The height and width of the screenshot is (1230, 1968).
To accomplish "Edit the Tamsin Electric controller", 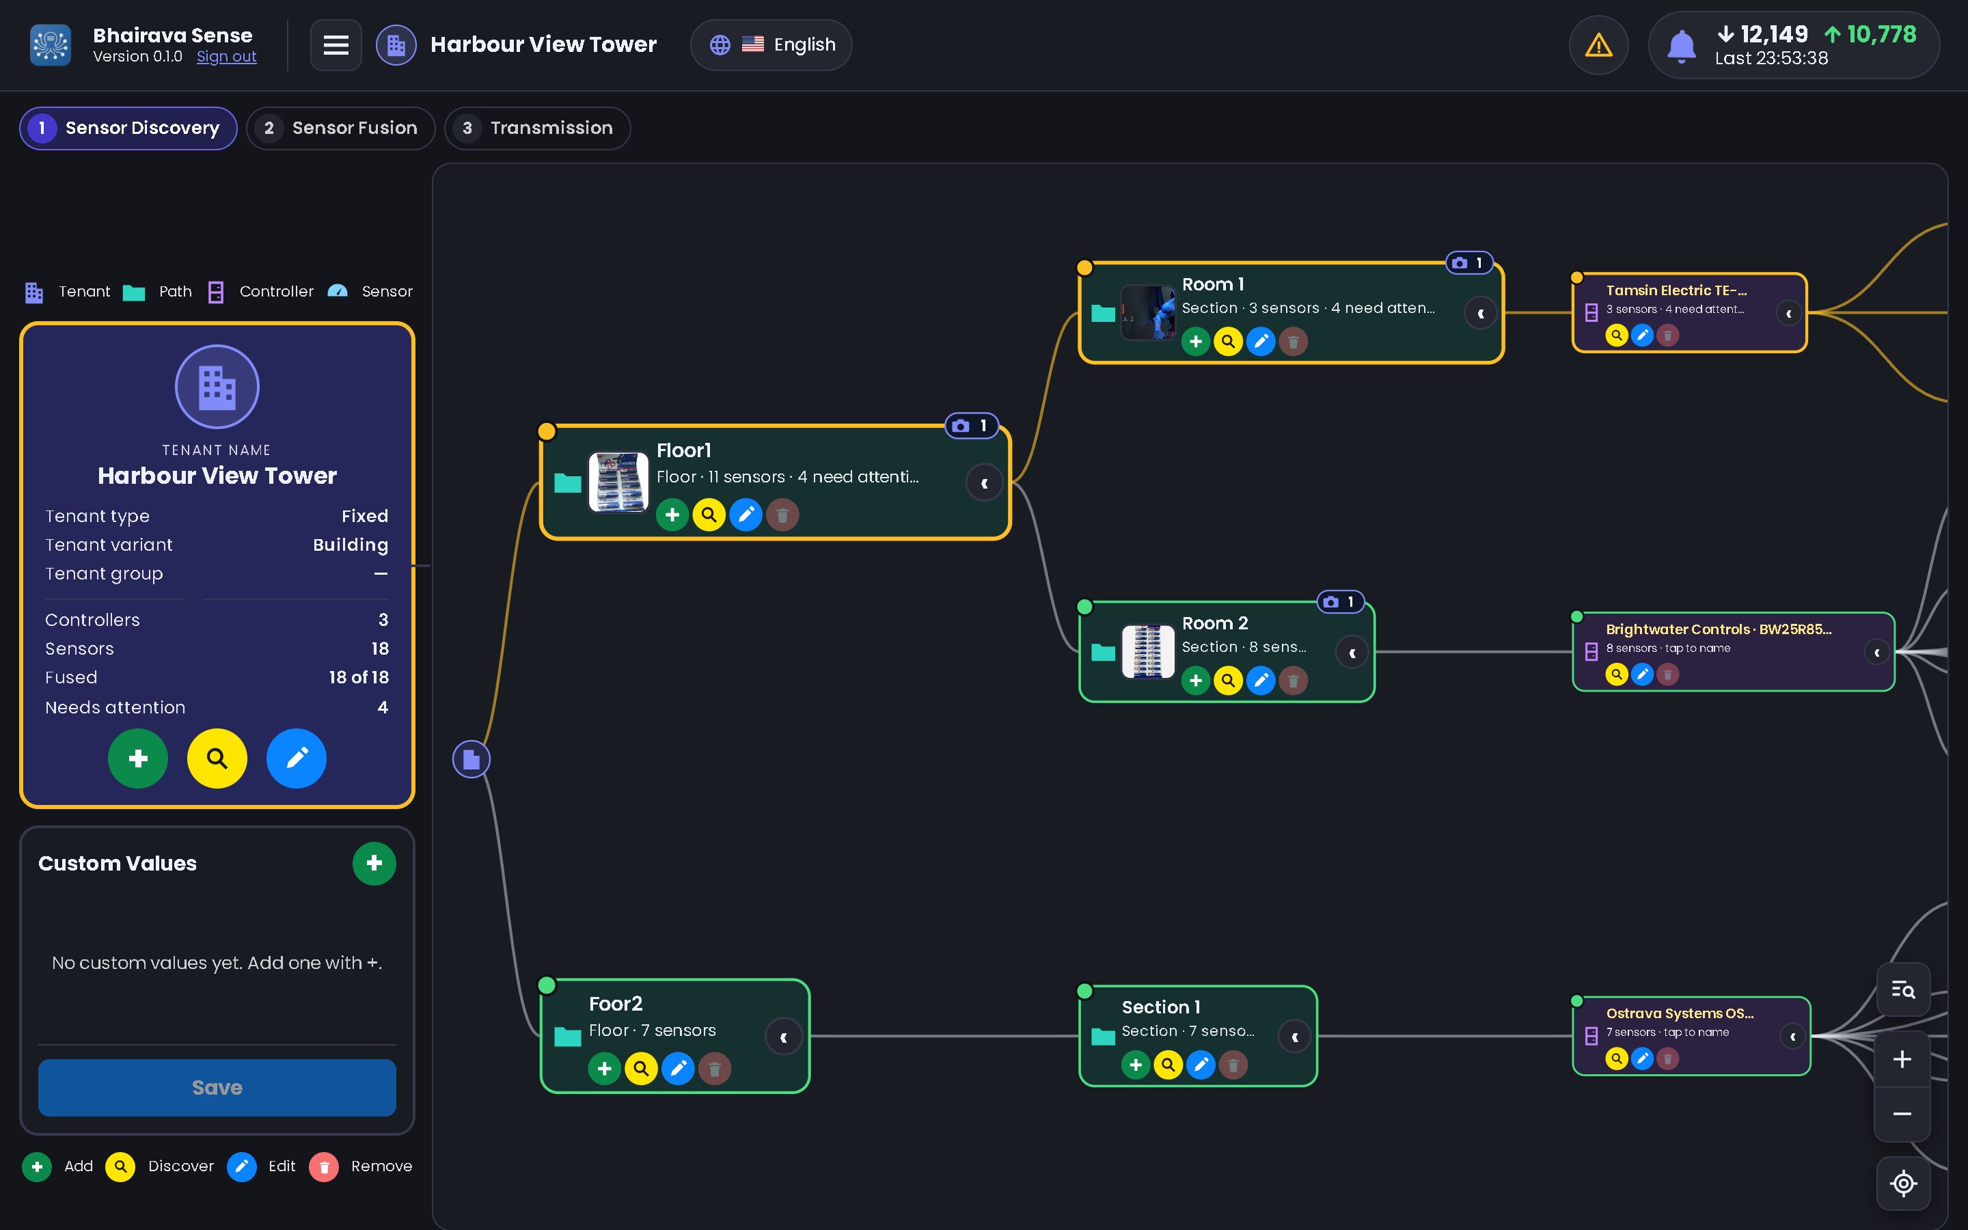I will pyautogui.click(x=1642, y=335).
